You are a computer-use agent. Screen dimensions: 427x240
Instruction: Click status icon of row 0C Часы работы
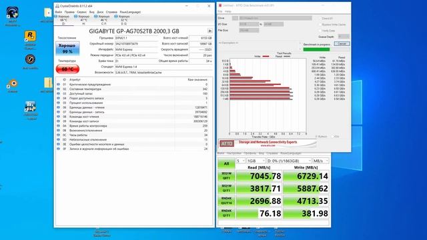click(58, 135)
